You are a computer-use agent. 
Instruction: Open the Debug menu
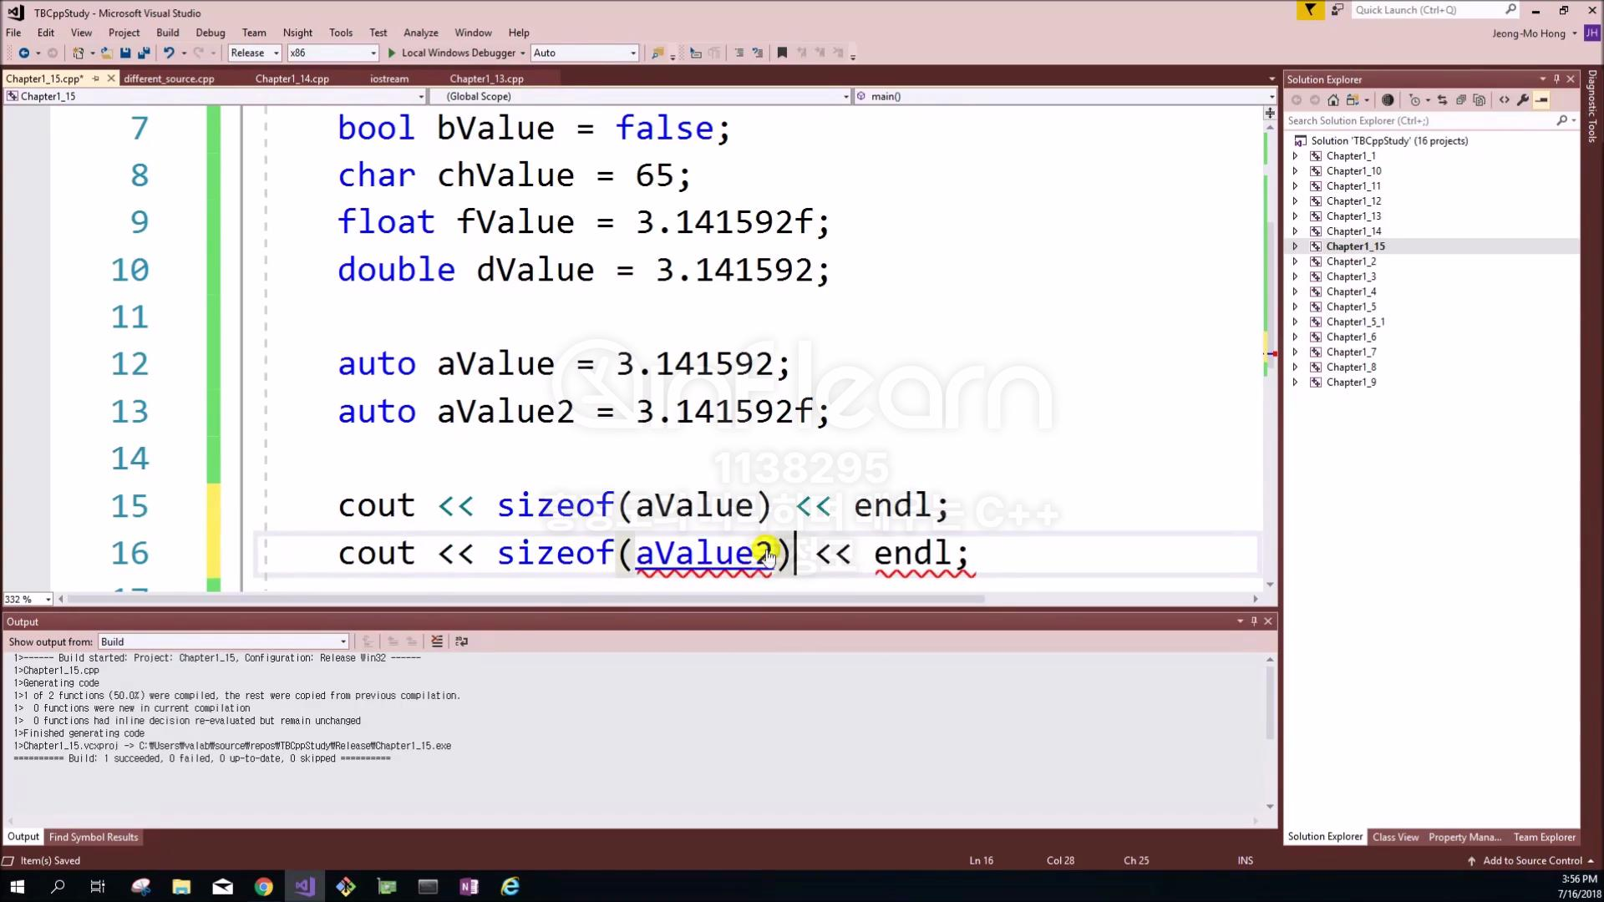click(x=210, y=33)
